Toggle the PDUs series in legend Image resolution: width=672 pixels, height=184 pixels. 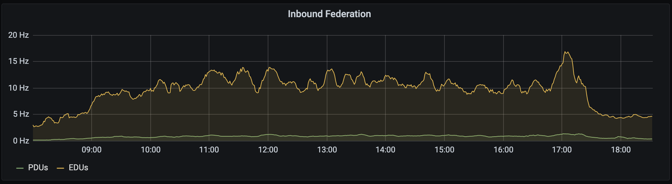tap(38, 168)
